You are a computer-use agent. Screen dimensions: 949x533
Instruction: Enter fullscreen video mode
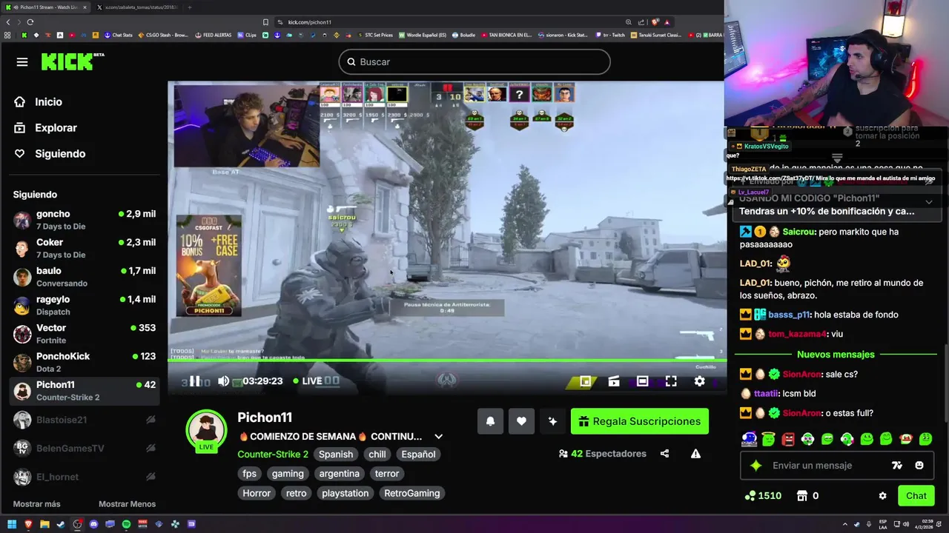[x=671, y=381]
